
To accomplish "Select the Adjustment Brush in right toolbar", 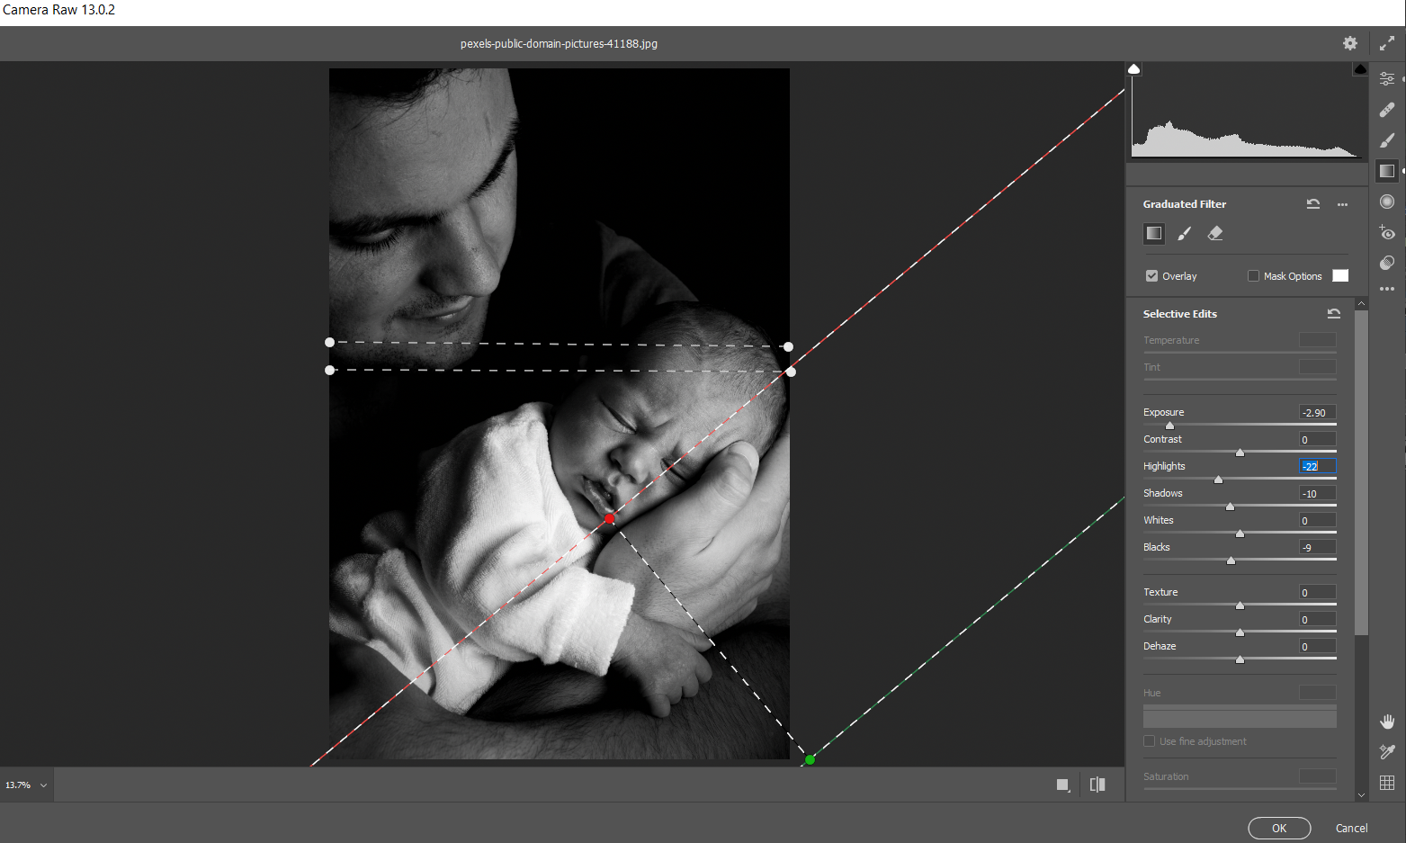I will (x=1387, y=140).
